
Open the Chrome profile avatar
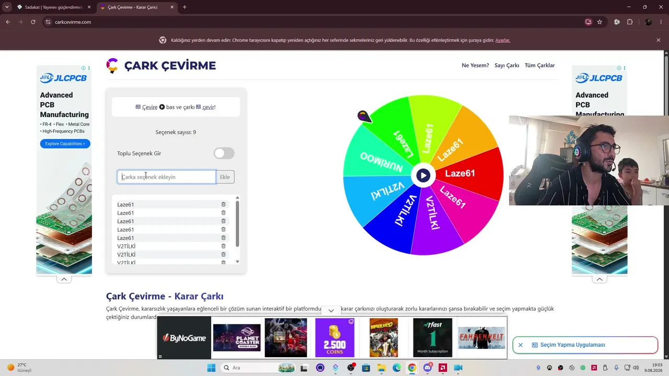[649, 22]
